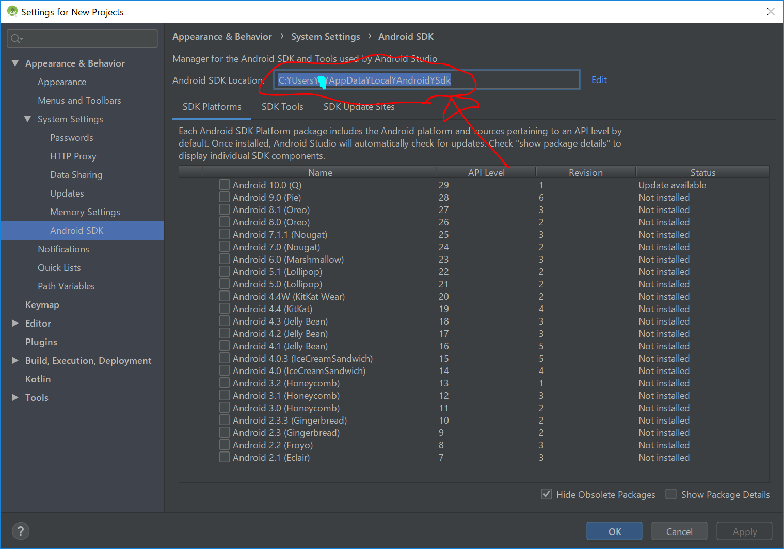Select the Android 7.0 (Nougat) row name
The image size is (784, 549).
tap(276, 247)
